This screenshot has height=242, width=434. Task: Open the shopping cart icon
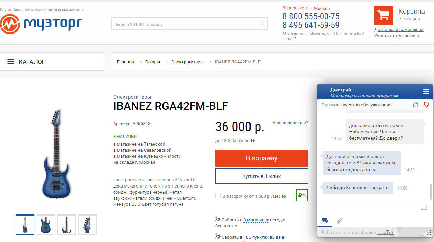[384, 15]
